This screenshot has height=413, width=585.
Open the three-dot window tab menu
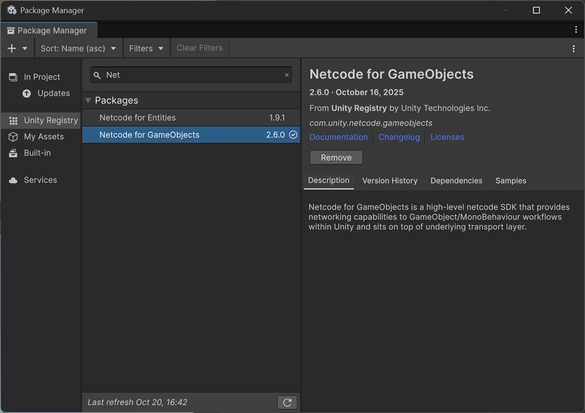[x=576, y=30]
